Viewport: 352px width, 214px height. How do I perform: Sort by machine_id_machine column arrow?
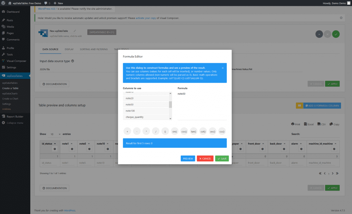(335, 144)
